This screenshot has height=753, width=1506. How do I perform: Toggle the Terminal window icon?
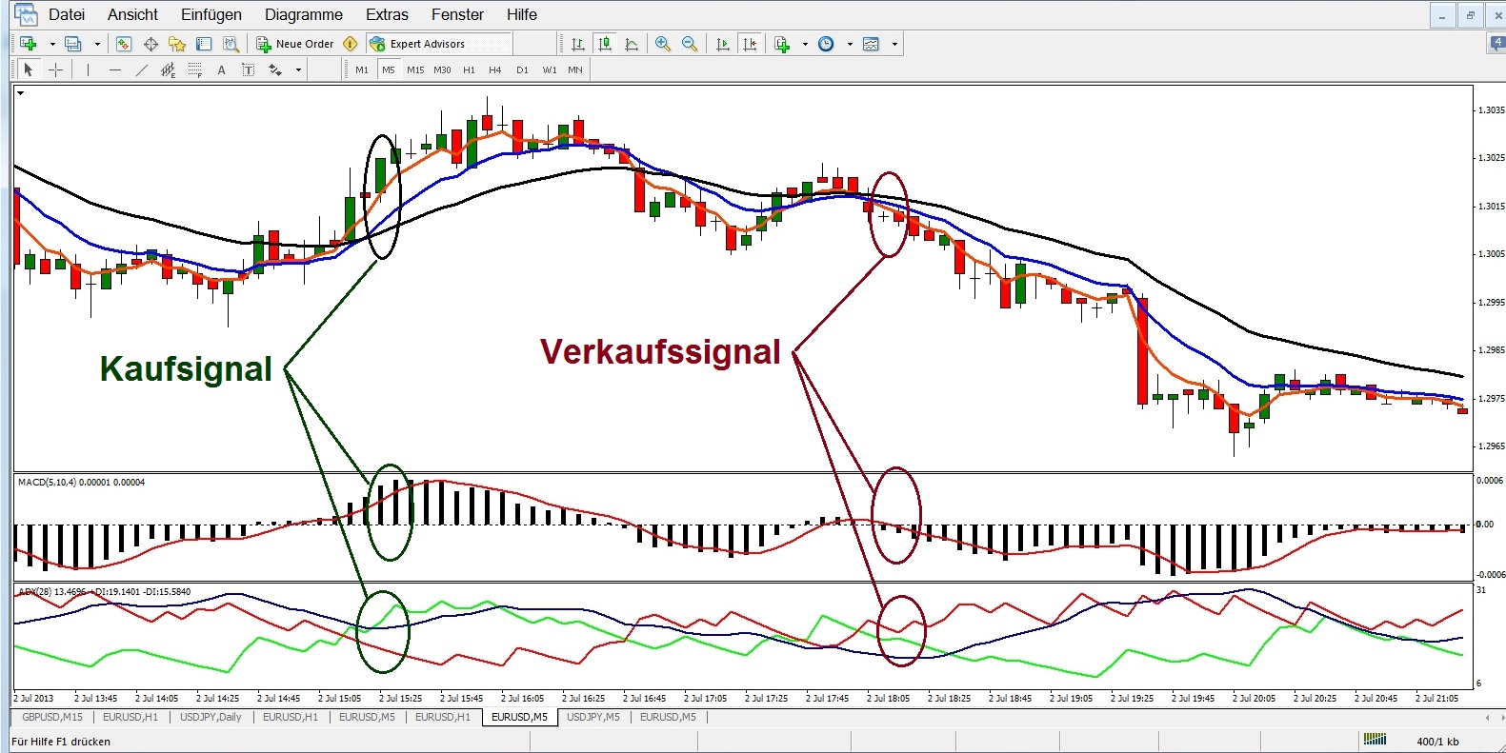click(x=204, y=44)
